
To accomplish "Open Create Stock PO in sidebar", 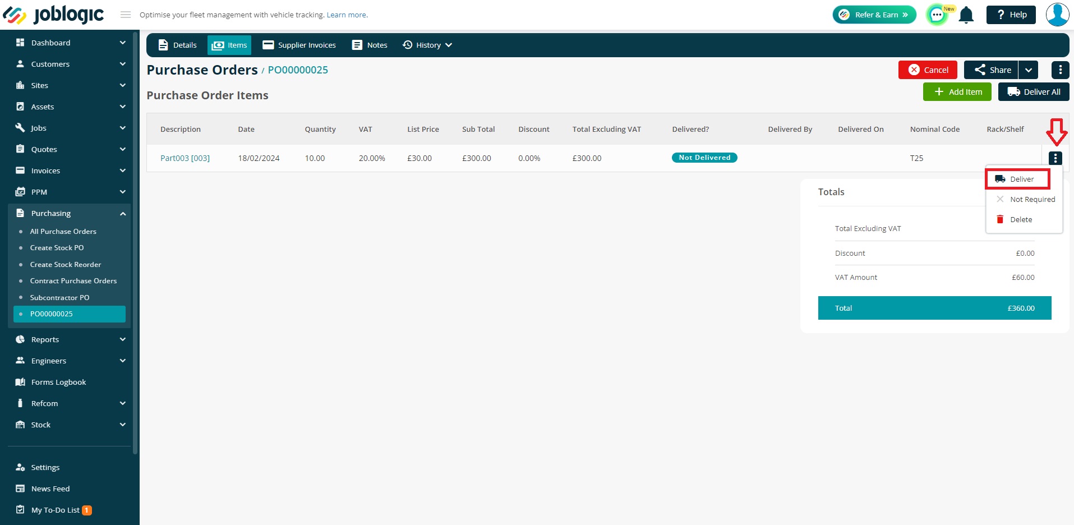I will click(57, 248).
